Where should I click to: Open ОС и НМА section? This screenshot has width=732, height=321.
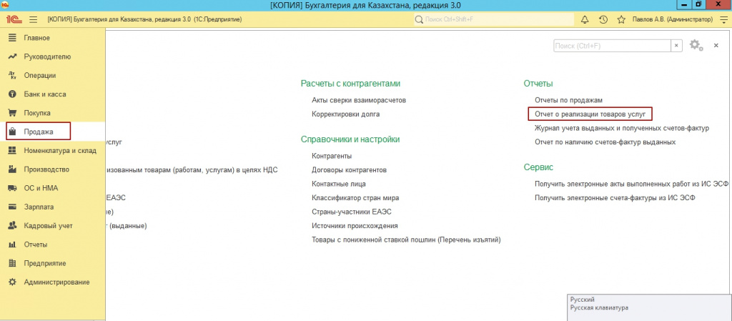[53, 188]
